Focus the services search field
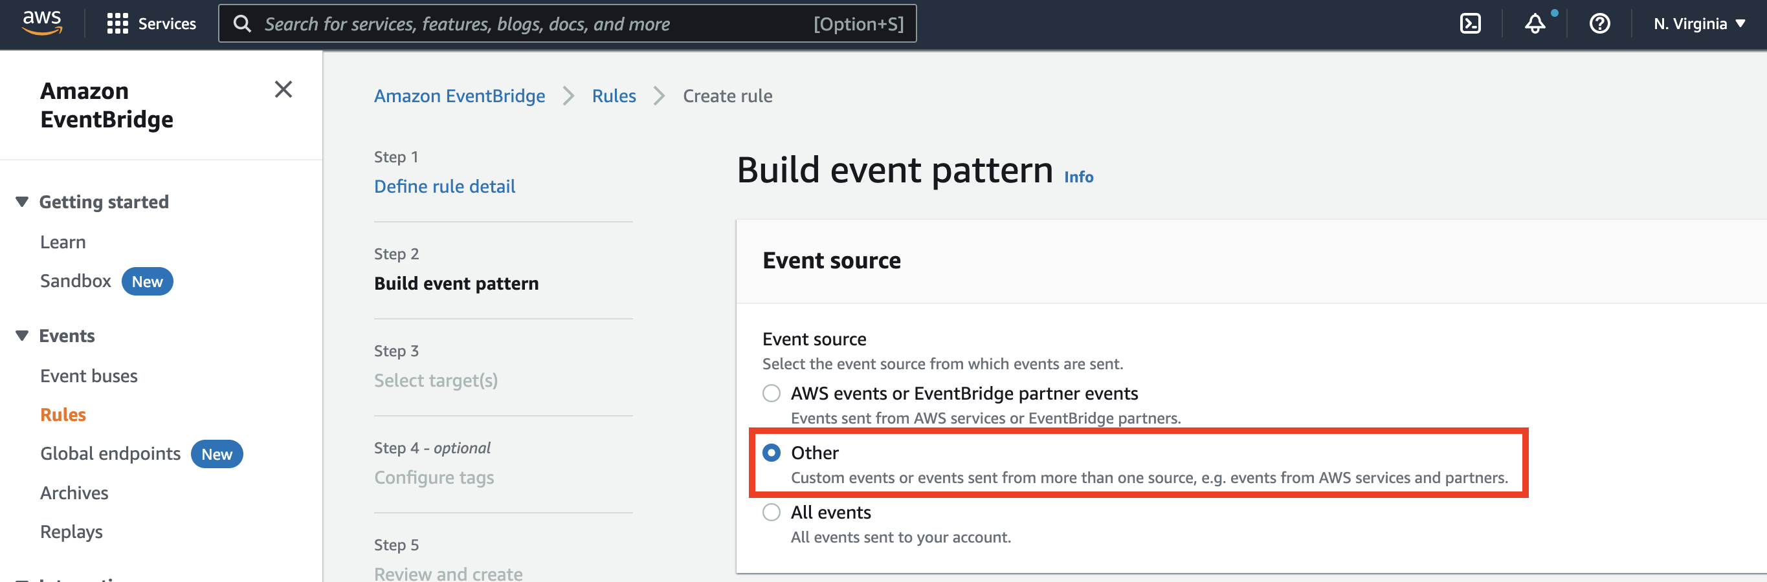1767x582 pixels. [567, 24]
